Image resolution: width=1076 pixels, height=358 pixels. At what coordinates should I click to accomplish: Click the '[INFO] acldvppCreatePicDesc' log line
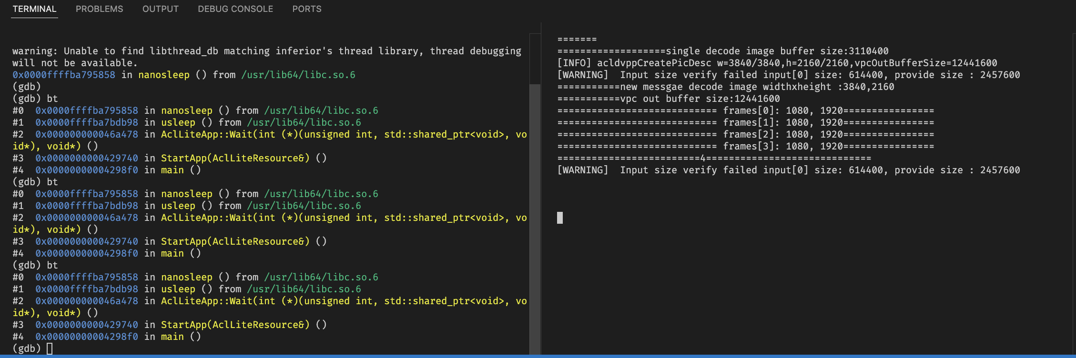[x=777, y=63]
